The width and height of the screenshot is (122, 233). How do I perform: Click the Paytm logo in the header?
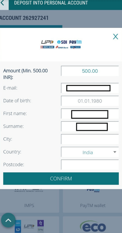click(x=75, y=42)
